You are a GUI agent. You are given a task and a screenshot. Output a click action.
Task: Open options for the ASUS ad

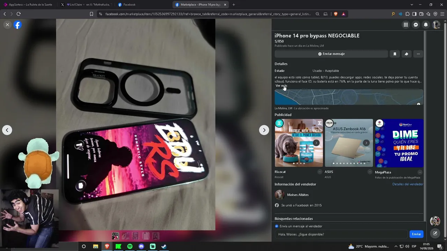[x=370, y=172]
